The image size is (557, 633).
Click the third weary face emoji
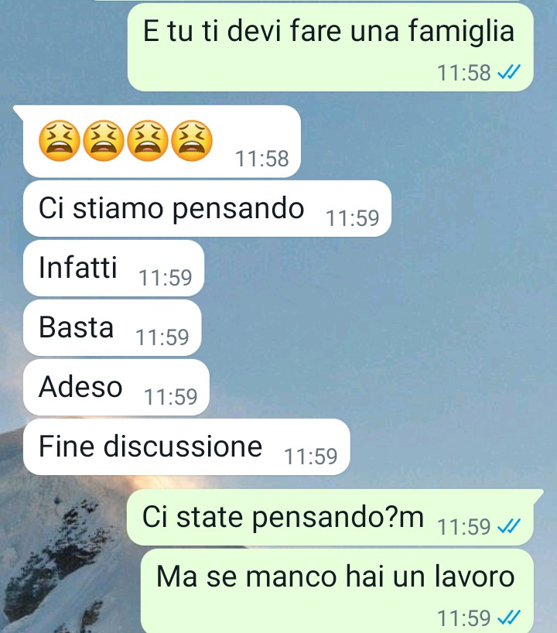(x=148, y=141)
